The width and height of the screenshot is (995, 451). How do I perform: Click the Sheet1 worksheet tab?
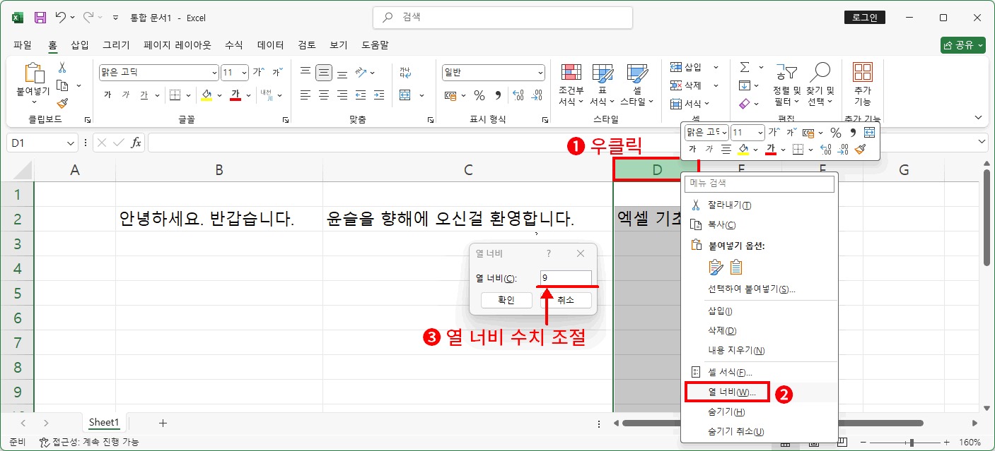pyautogui.click(x=103, y=423)
